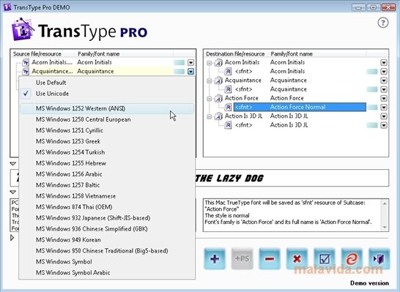Click teal swatch on Acquaintance source row
400x292 pixels.
point(179,72)
